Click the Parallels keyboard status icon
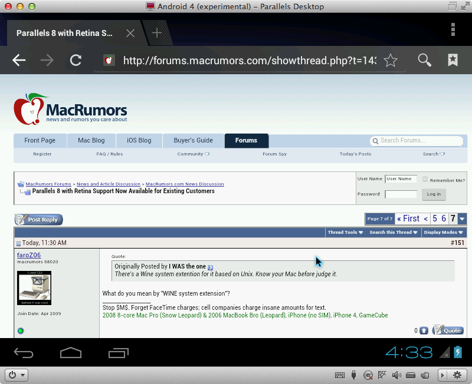Viewport: 472px width, 384px height. pos(340,375)
